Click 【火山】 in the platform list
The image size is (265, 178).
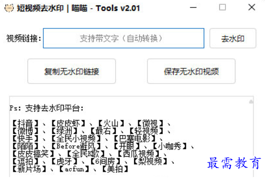111,123
